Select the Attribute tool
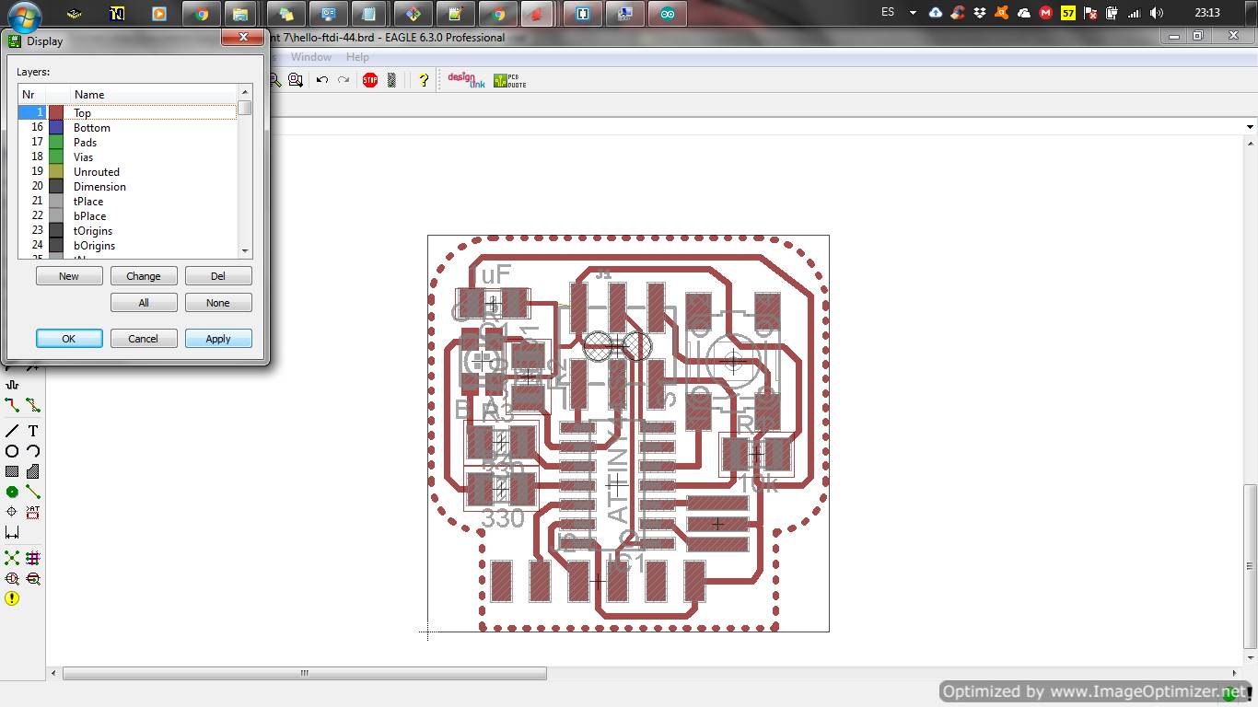1258x707 pixels. (33, 512)
